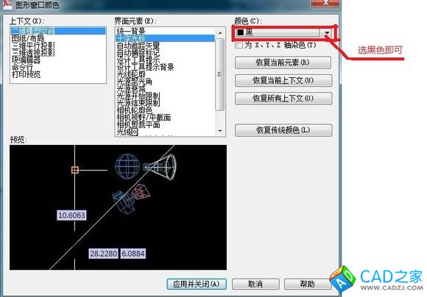427x297 pixels.
Task: Click the list scrollbar down arrow
Action: (x=220, y=131)
